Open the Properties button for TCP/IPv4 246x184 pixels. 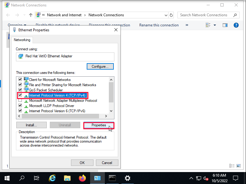[99, 125]
